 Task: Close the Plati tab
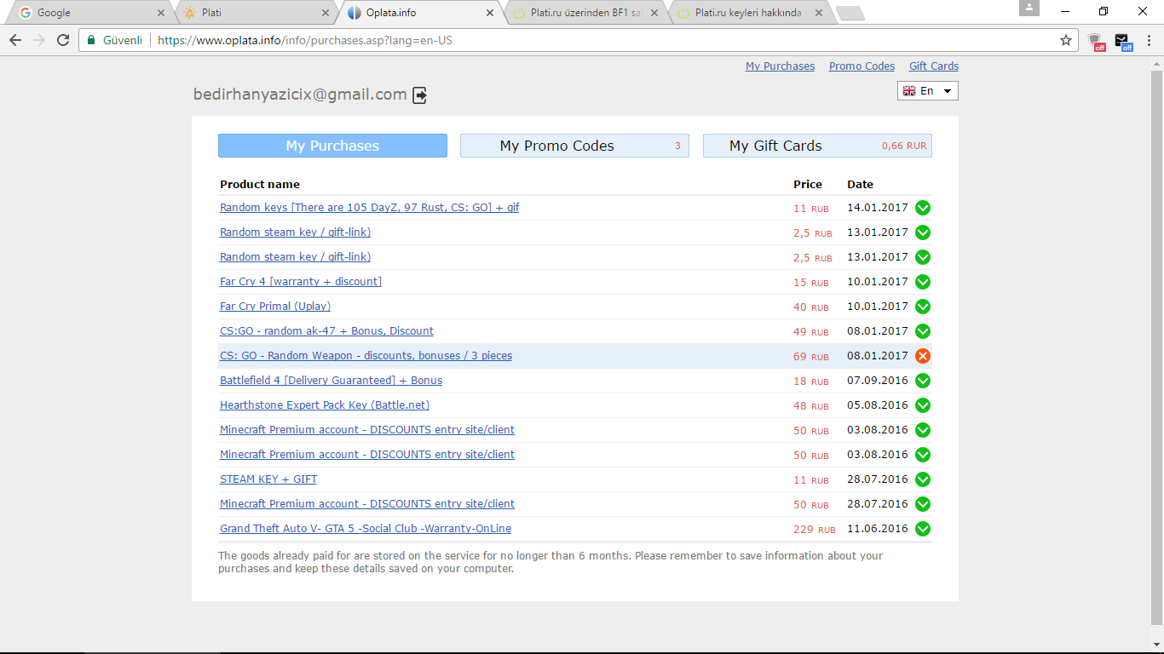325,13
